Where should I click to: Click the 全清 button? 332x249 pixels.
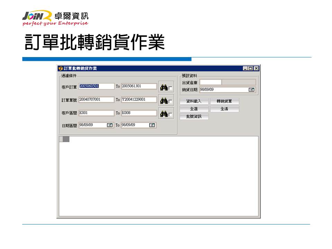(x=224, y=109)
